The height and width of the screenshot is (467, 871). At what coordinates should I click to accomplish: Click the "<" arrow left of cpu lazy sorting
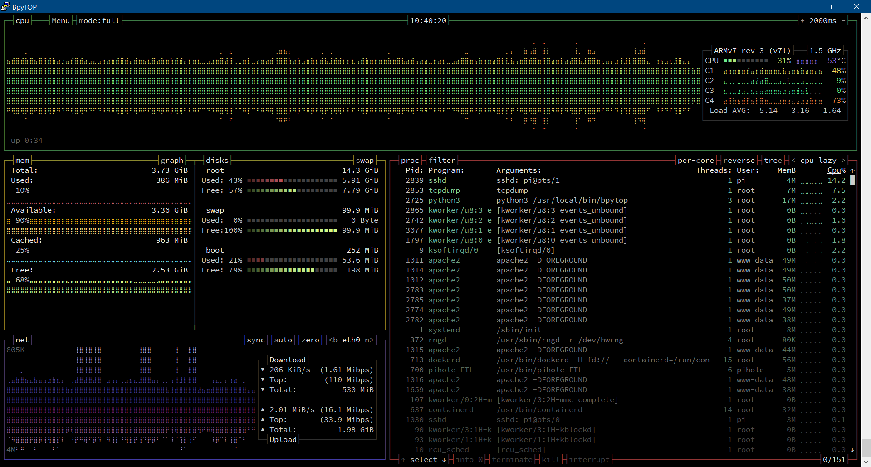(x=793, y=160)
